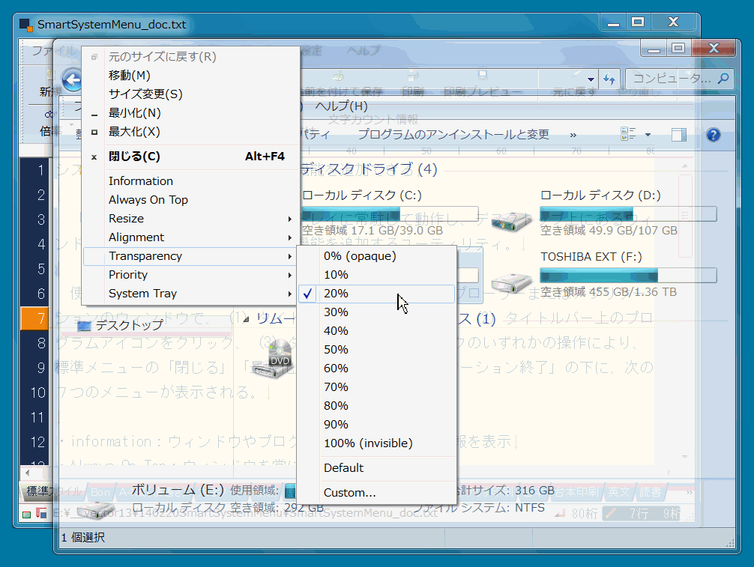Choose 最大化(X) from the system menu

pyautogui.click(x=190, y=131)
